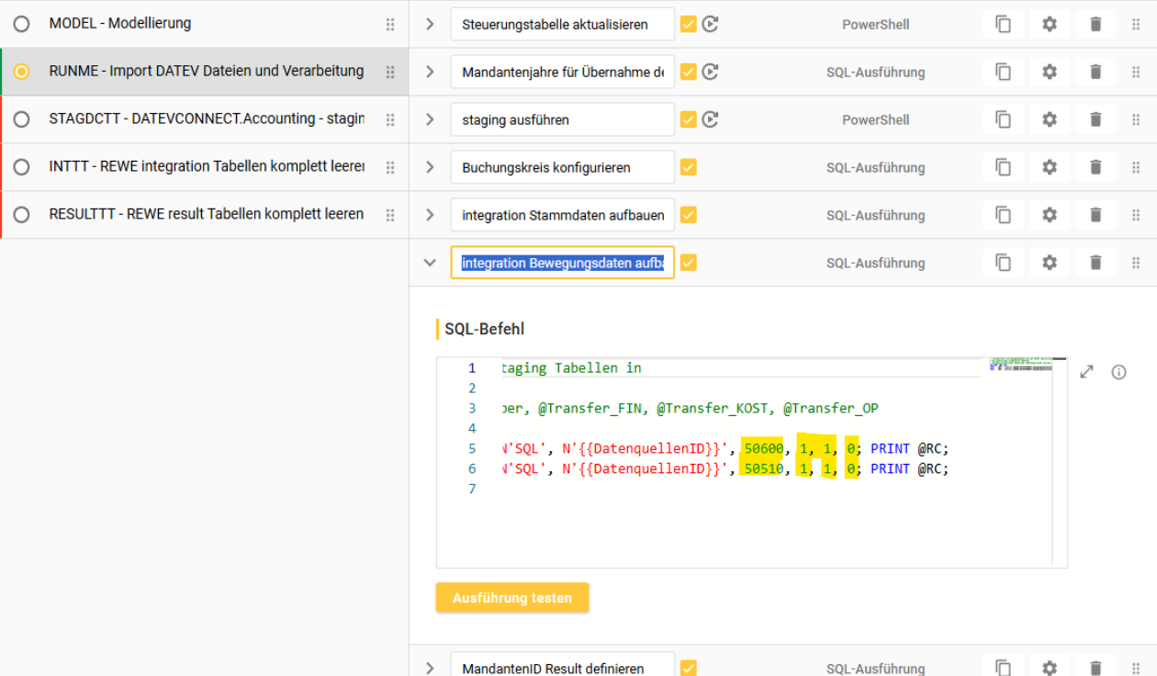Collapse the 'integration Bewegungsdaten' step

pyautogui.click(x=430, y=263)
